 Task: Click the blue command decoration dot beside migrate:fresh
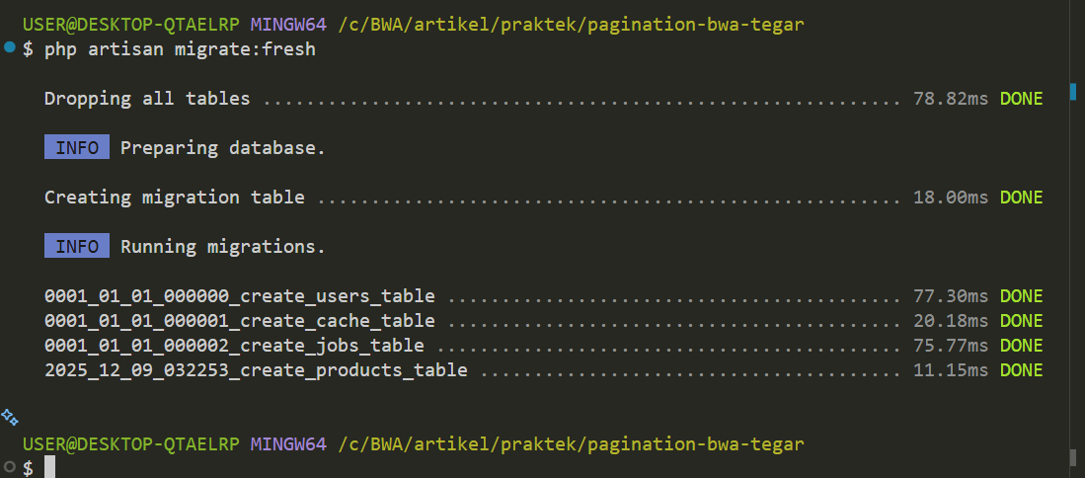(10, 47)
